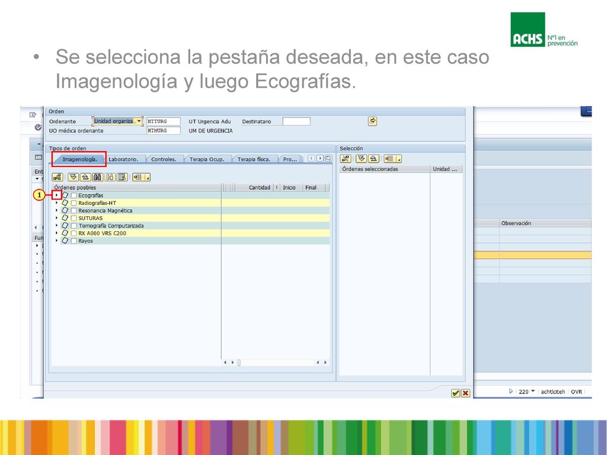Click the Cantidad column header
Image resolution: width=607 pixels, height=455 pixels.
point(255,187)
